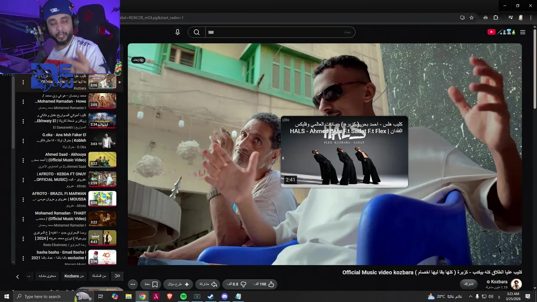This screenshot has width=537, height=302.
Task: Open the media control icon in toolbar
Action: tap(511, 18)
